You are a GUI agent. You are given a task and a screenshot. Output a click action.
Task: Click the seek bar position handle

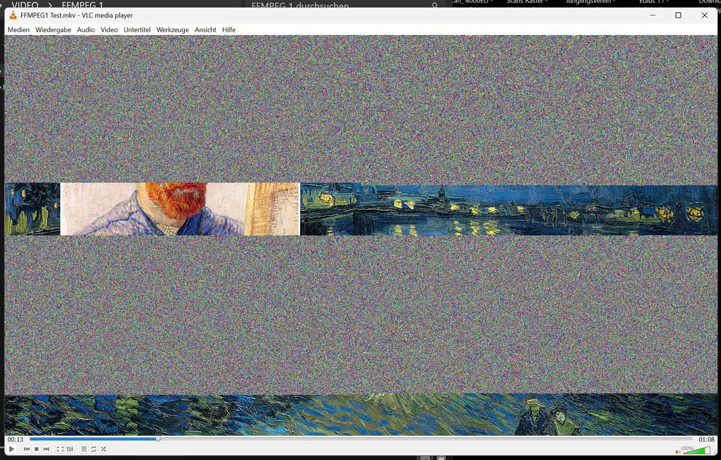158,439
